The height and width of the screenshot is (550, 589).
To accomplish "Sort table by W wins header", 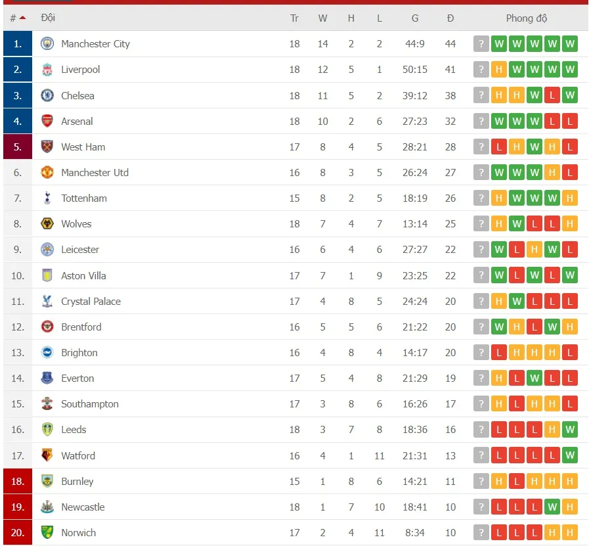I will [x=322, y=18].
